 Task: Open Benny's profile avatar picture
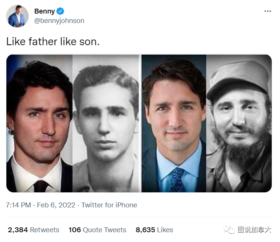pyautogui.click(x=17, y=16)
